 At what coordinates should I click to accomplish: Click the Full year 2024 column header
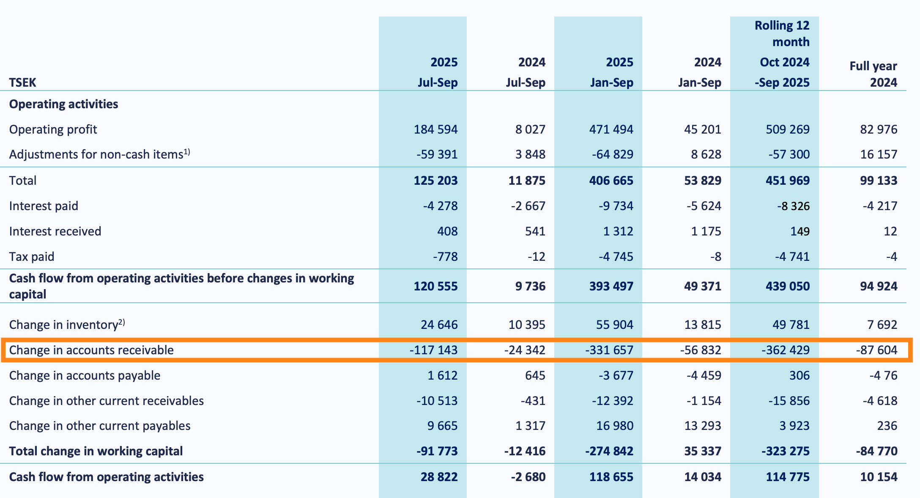coord(873,74)
